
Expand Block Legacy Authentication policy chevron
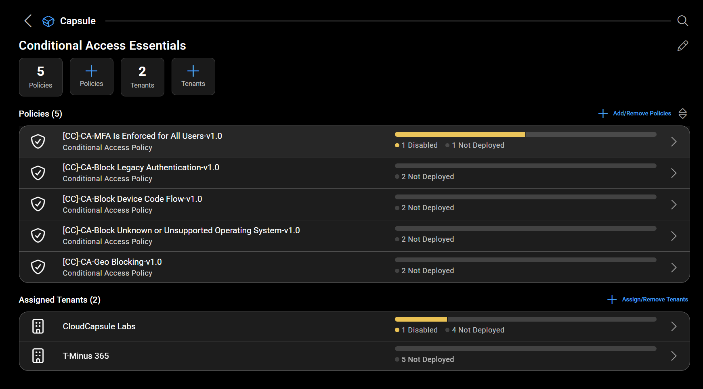(x=674, y=173)
